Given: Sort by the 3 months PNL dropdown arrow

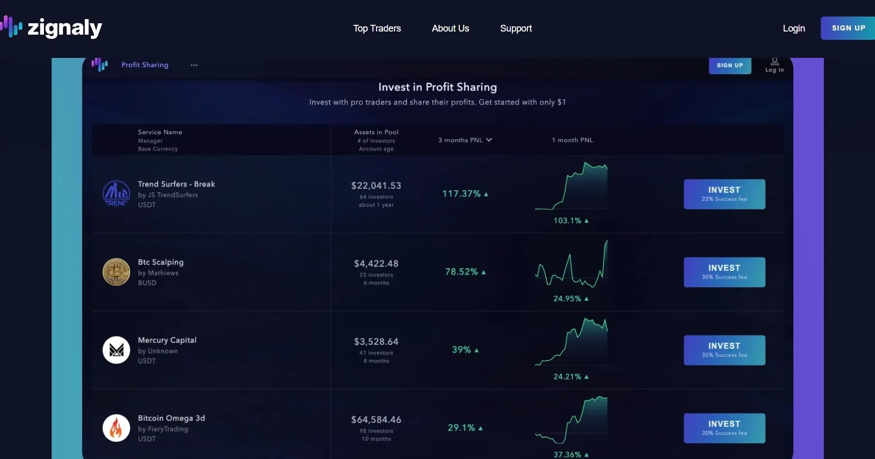Looking at the screenshot, I should click(x=489, y=140).
